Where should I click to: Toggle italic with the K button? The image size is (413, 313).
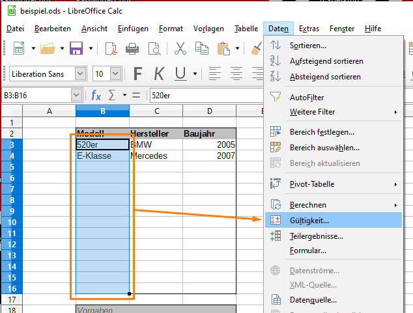(159, 74)
